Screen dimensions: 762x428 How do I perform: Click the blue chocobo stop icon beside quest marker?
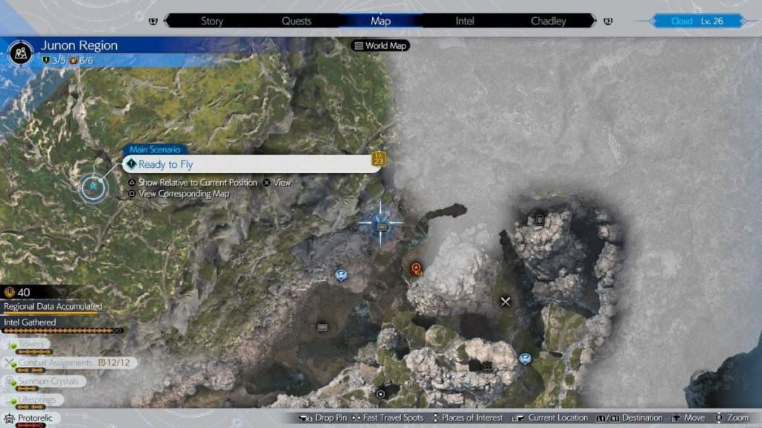[341, 275]
